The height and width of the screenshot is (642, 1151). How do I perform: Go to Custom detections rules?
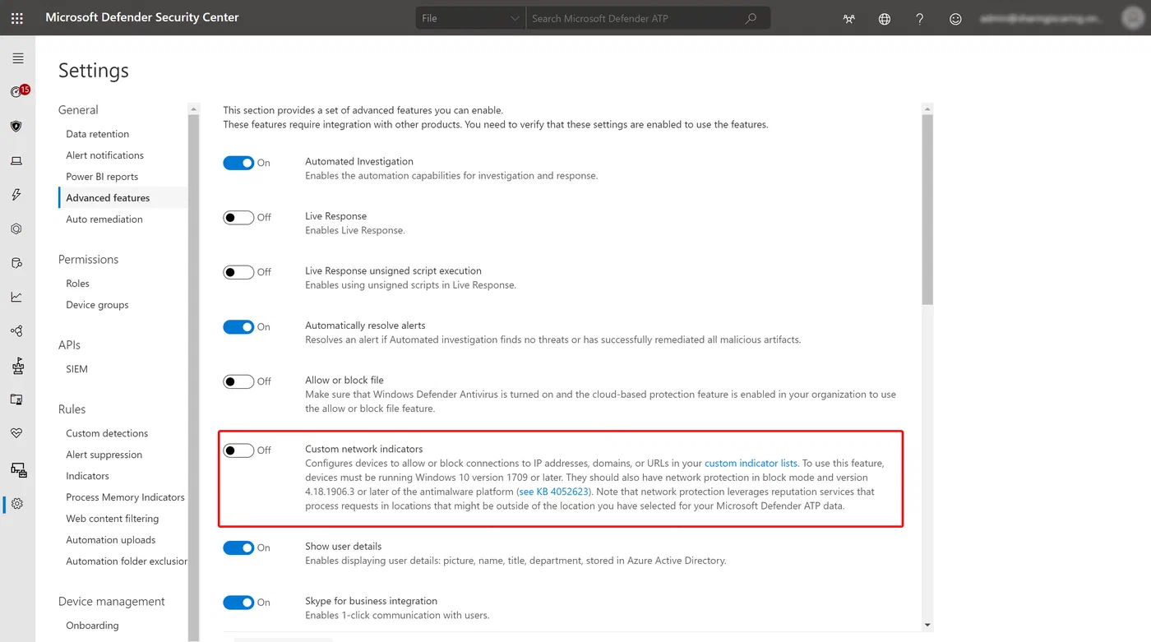coord(107,433)
